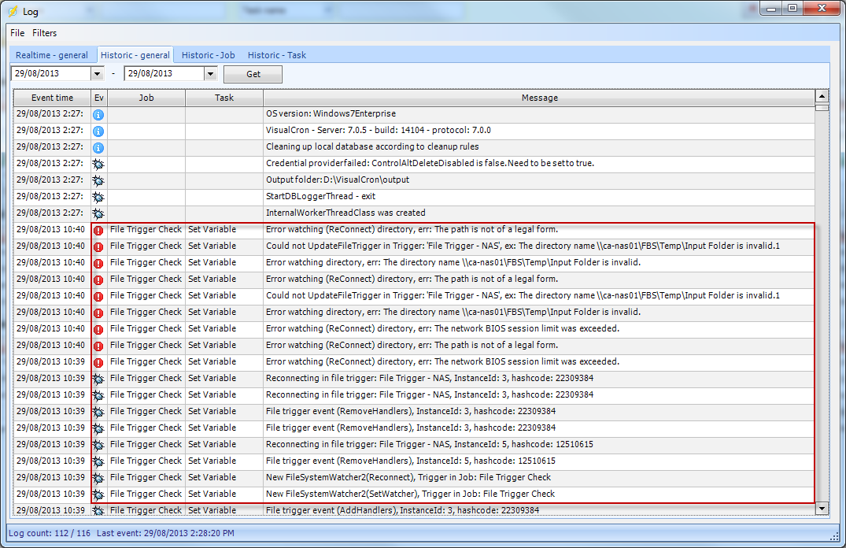846x548 pixels.
Task: Click debug icon on Credential provider failed row
Action: pyautogui.click(x=98, y=164)
